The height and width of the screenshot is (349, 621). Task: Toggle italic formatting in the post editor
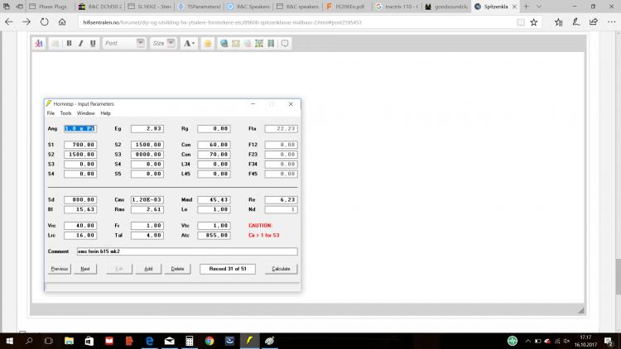pyautogui.click(x=81, y=44)
